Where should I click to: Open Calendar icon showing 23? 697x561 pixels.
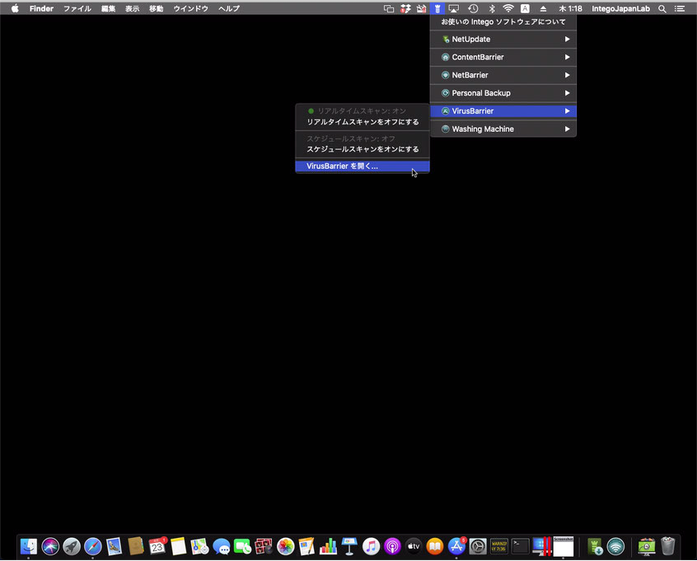tap(157, 546)
